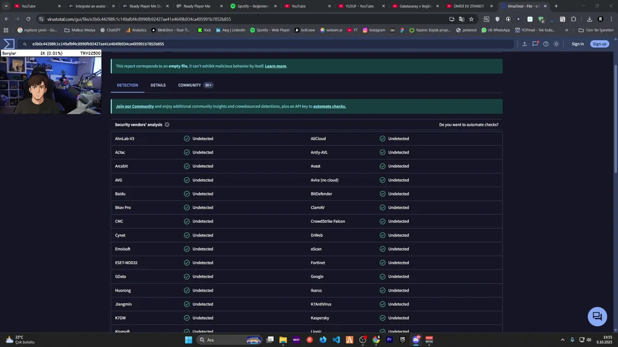
Task: Show hidden bookmarks with the double chevron
Action: [x=567, y=30]
